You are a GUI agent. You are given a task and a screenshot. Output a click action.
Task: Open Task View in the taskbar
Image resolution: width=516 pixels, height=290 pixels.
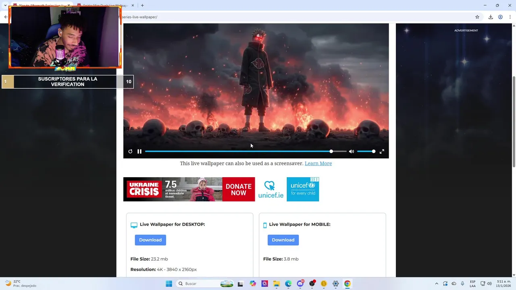[x=240, y=284]
